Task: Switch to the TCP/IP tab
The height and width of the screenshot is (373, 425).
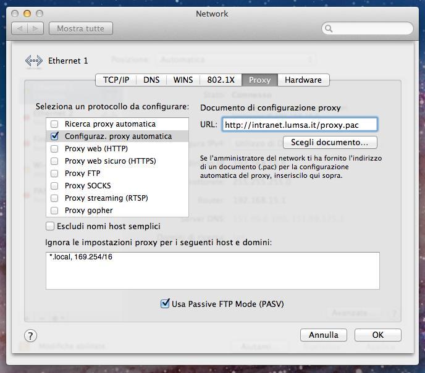Action: coord(116,80)
